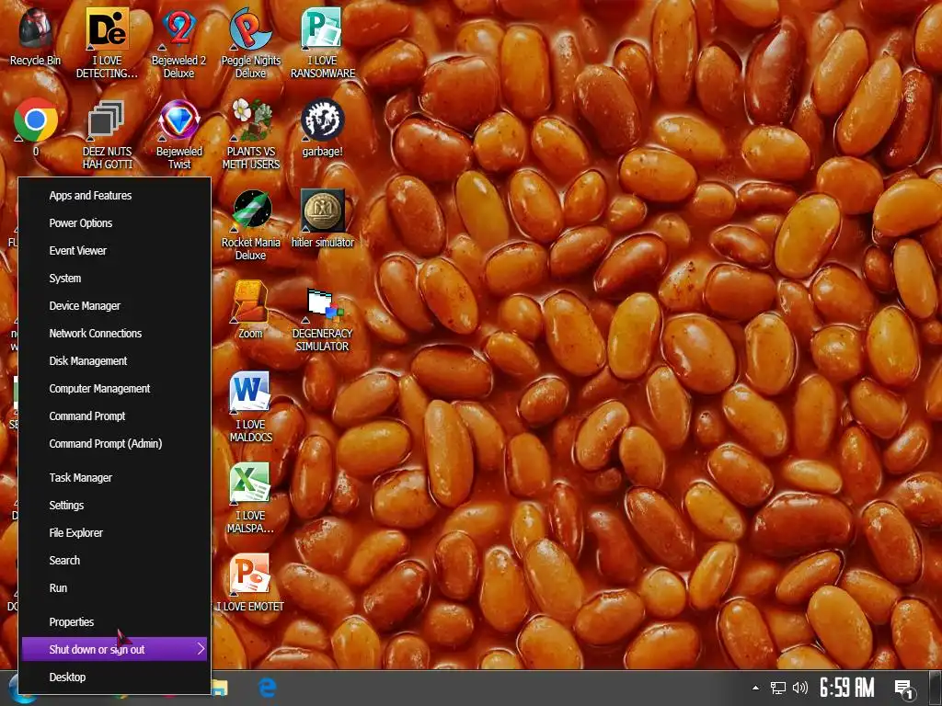Open the I LOVE DETECTING desktop shortcut

107,43
